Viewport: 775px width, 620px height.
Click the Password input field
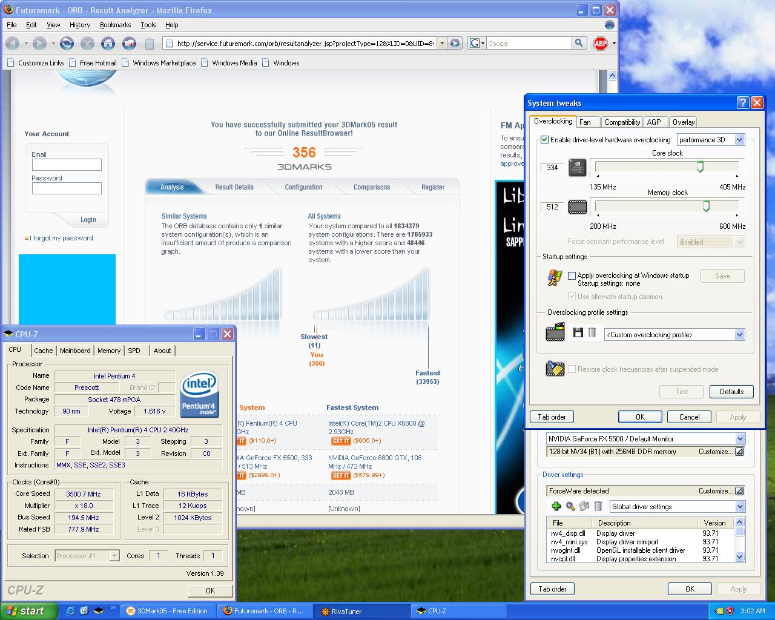pyautogui.click(x=67, y=188)
